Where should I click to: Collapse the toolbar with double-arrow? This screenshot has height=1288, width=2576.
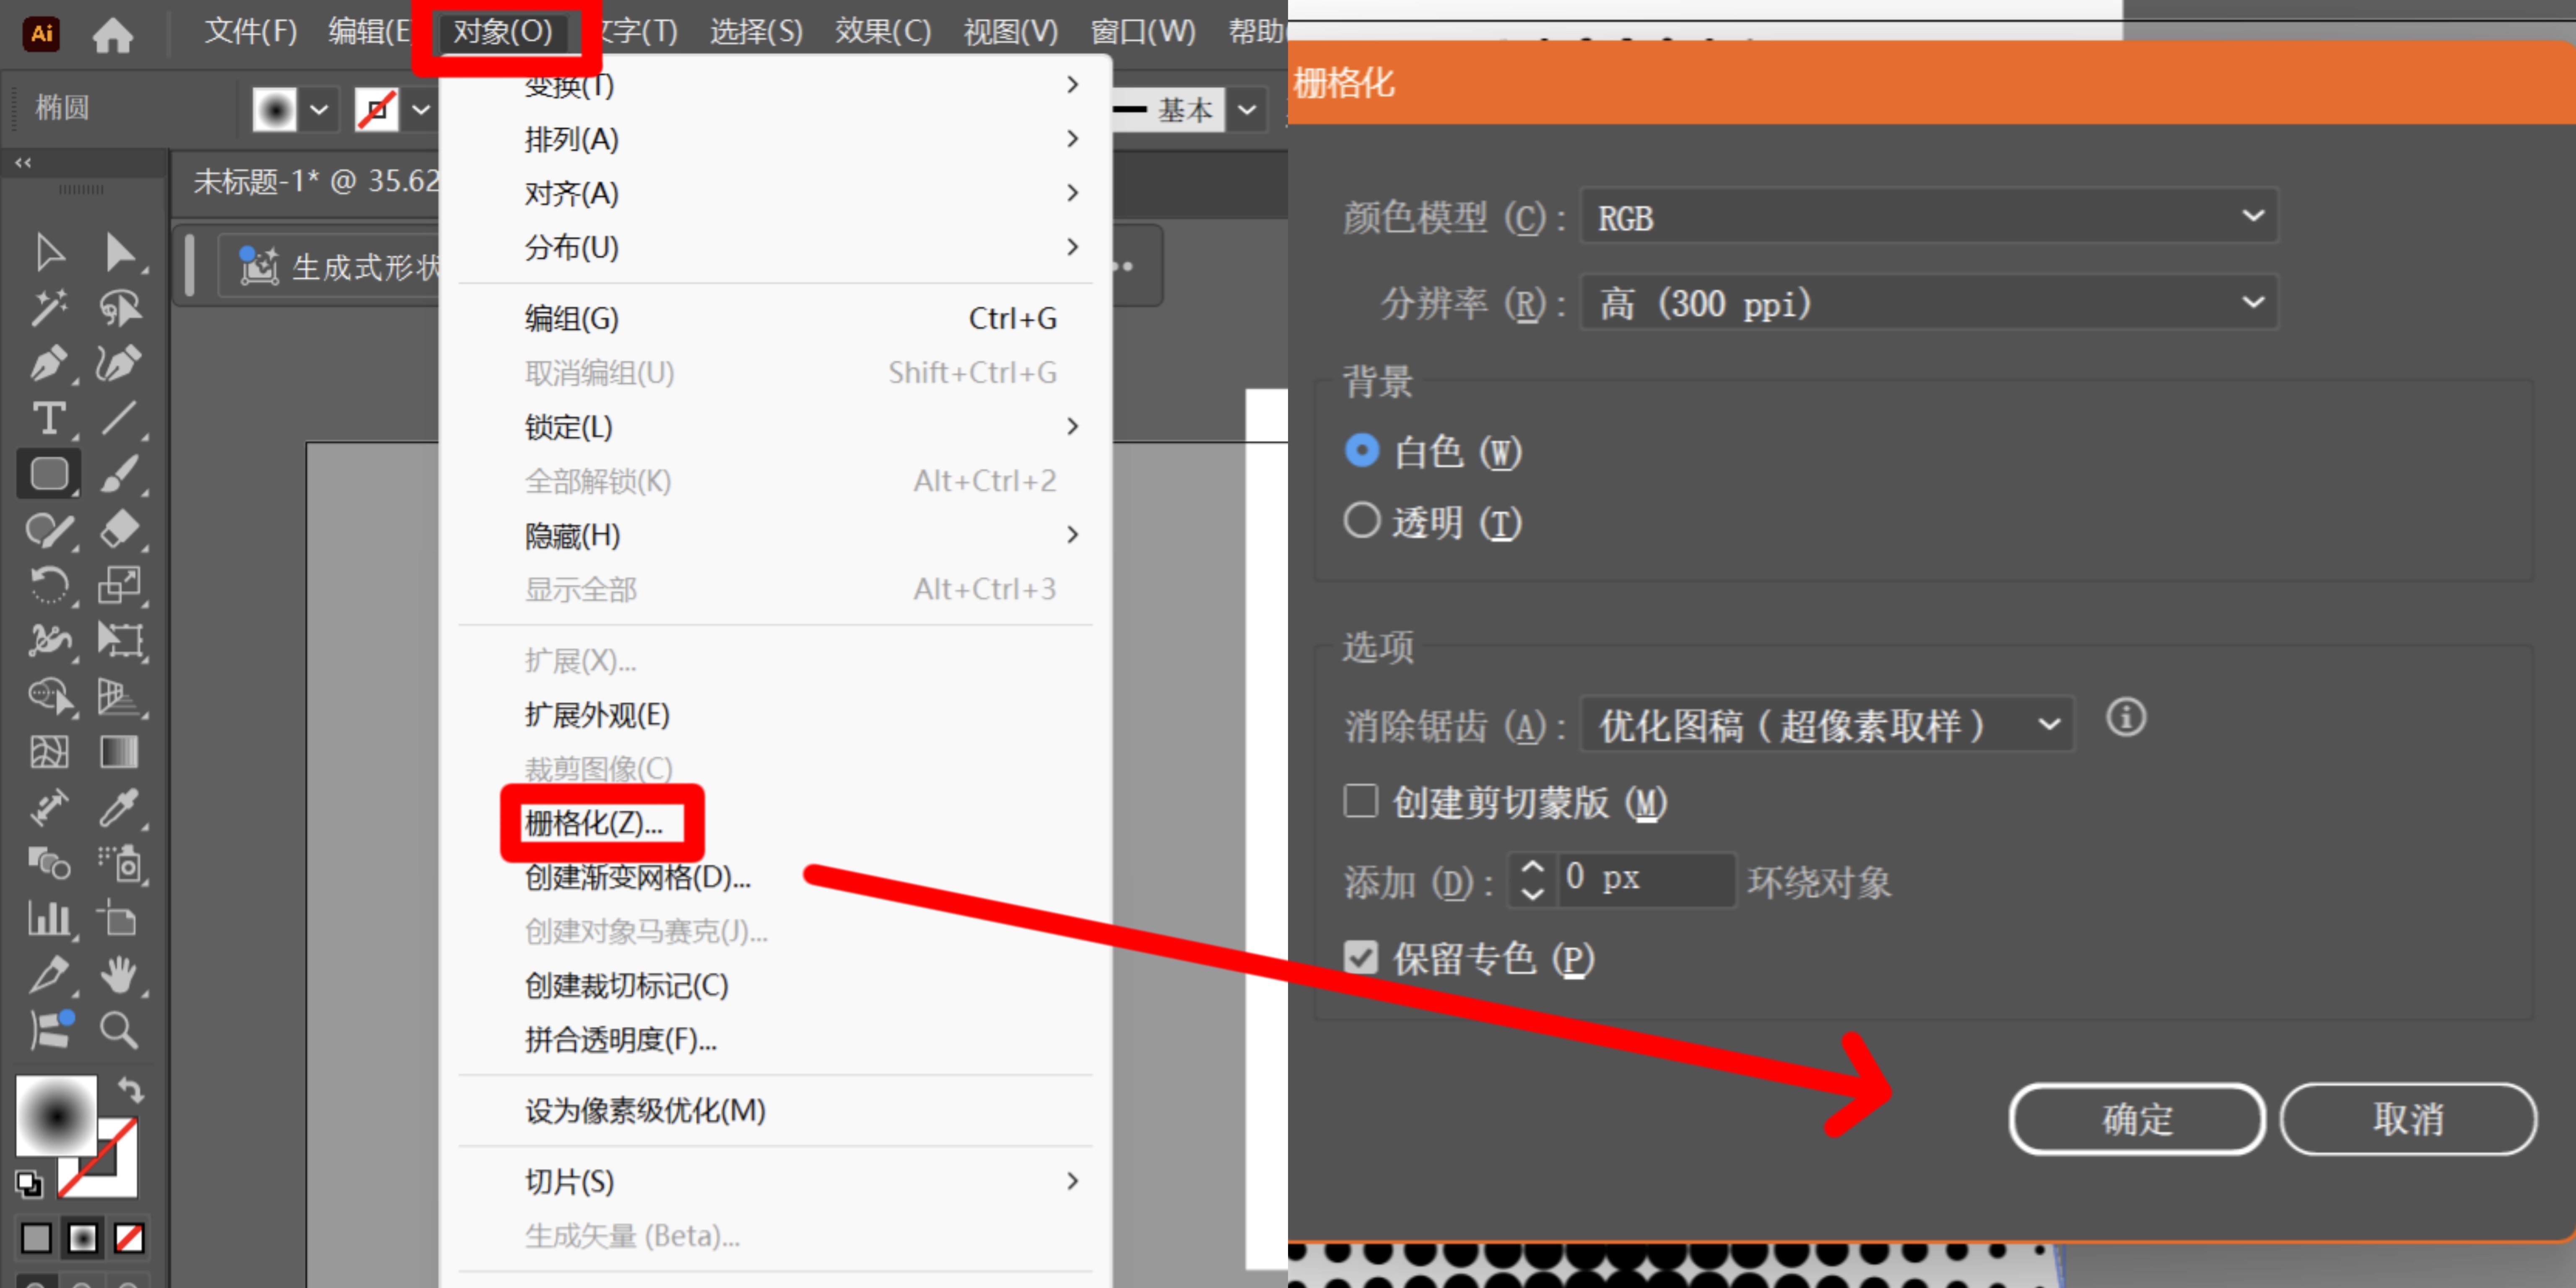click(x=23, y=161)
